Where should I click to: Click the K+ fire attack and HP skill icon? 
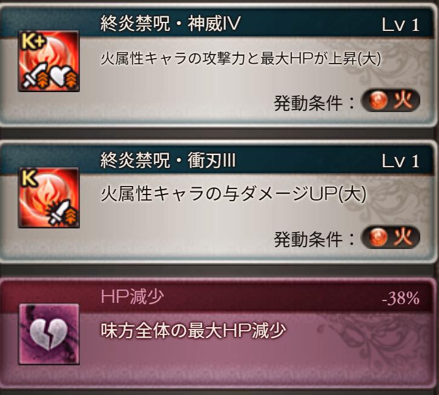click(48, 61)
